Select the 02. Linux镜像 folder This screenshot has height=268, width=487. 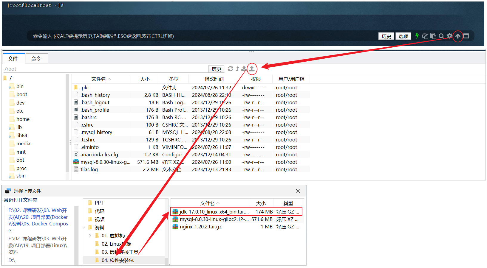(116, 244)
